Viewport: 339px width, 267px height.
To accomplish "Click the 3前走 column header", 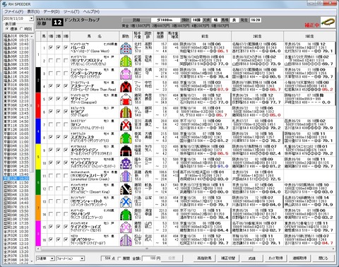I will pos(309,36).
